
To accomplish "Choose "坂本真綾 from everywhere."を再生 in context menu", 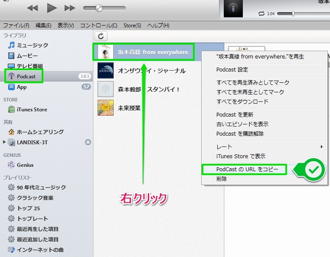I will (260, 57).
